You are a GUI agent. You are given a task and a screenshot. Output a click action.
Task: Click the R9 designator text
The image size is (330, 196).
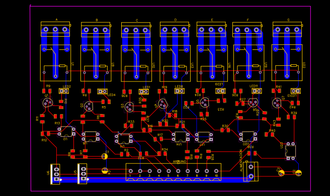click(48, 86)
